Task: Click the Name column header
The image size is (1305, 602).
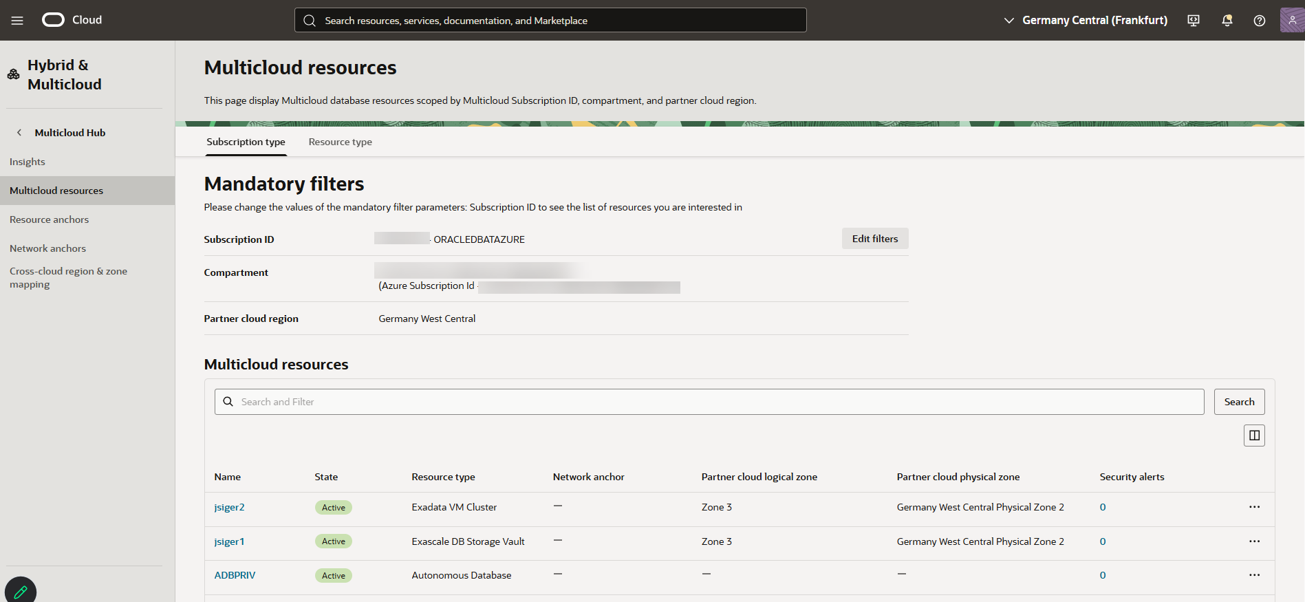Action: pyautogui.click(x=228, y=477)
